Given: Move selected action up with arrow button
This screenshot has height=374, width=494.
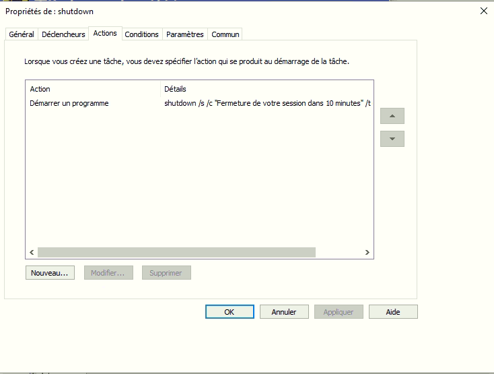Looking at the screenshot, I should [x=392, y=116].
